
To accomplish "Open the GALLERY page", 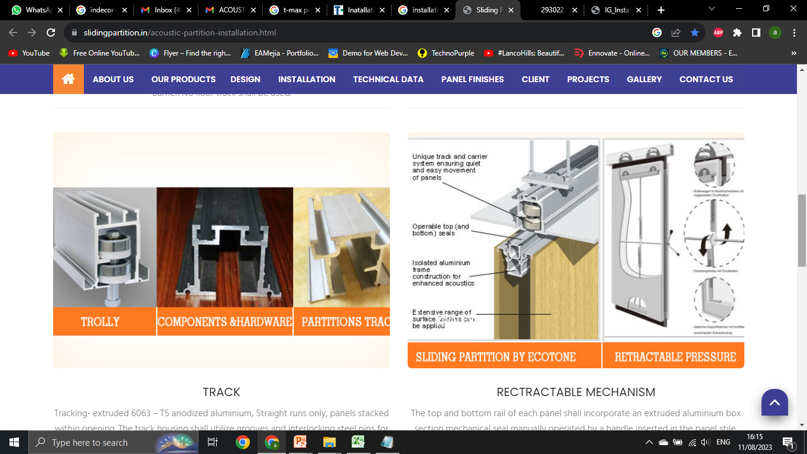I will pyautogui.click(x=645, y=79).
